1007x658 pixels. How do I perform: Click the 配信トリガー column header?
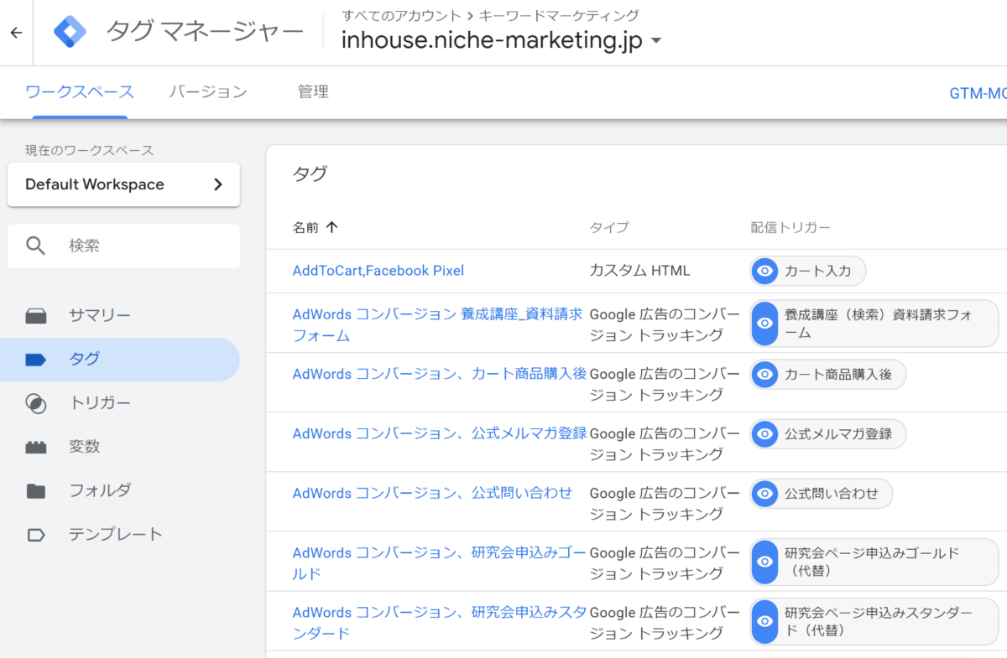[790, 227]
